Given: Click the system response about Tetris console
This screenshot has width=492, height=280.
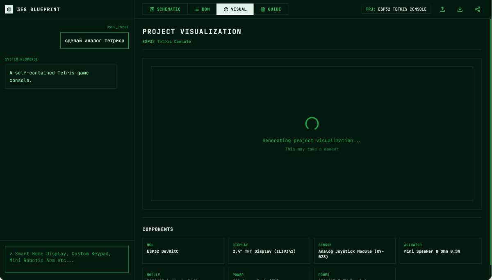Looking at the screenshot, I should 61,76.
